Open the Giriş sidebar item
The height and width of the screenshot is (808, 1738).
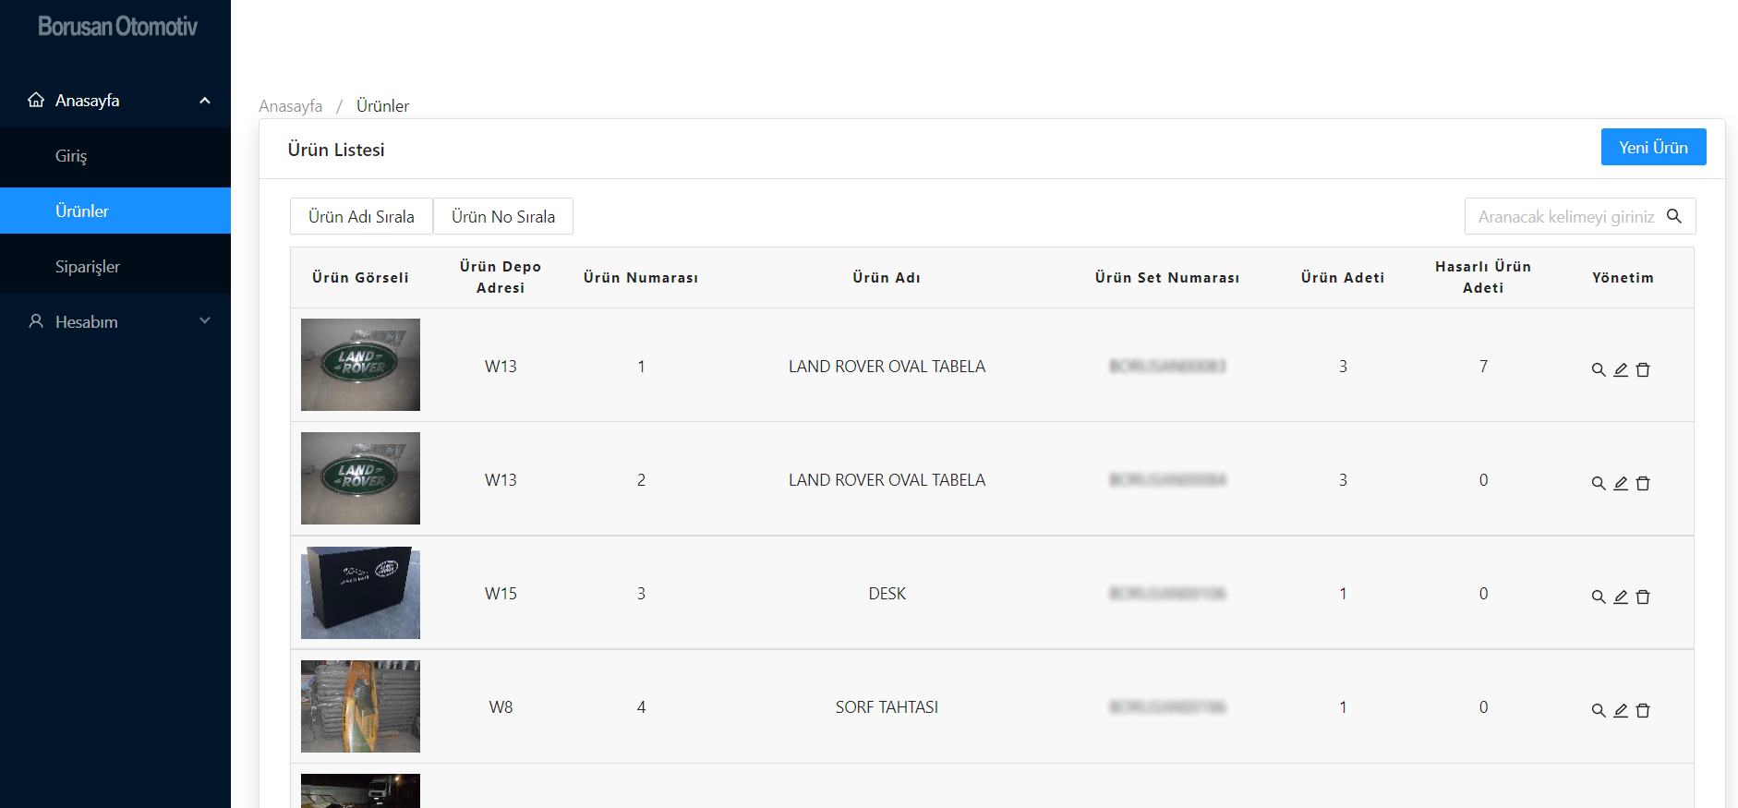click(x=115, y=156)
